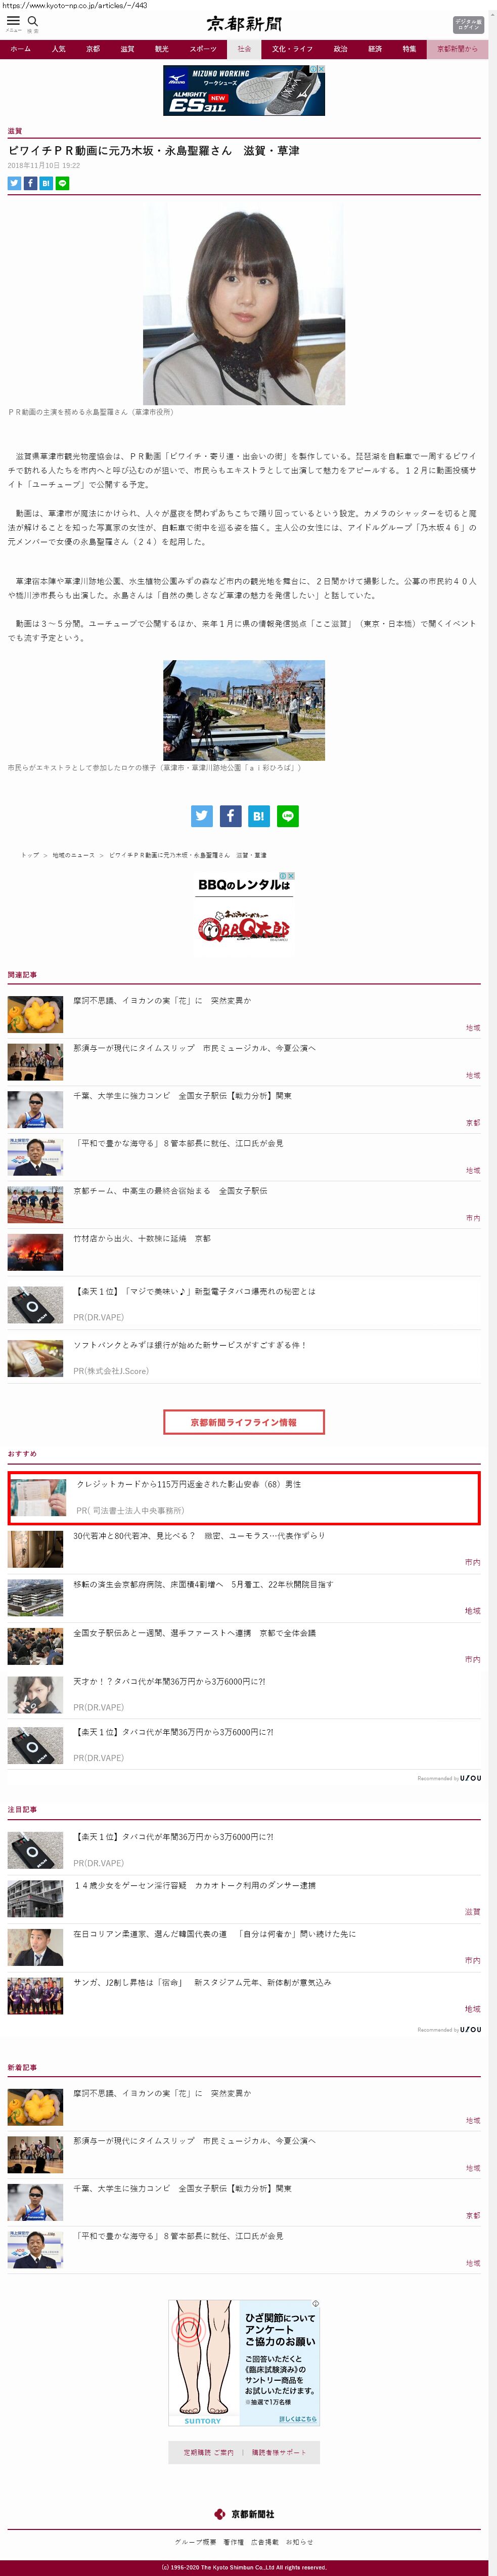
Task: Select the スポーツ navigation tab
Action: point(203,49)
